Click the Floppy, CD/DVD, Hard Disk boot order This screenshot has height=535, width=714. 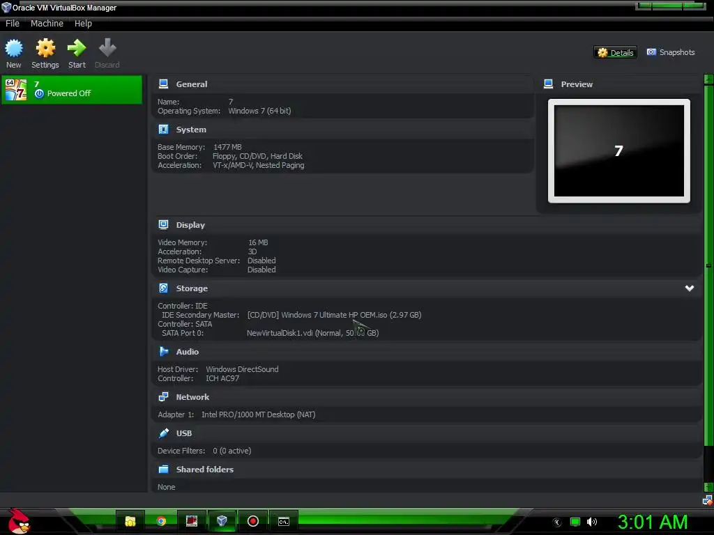click(258, 156)
